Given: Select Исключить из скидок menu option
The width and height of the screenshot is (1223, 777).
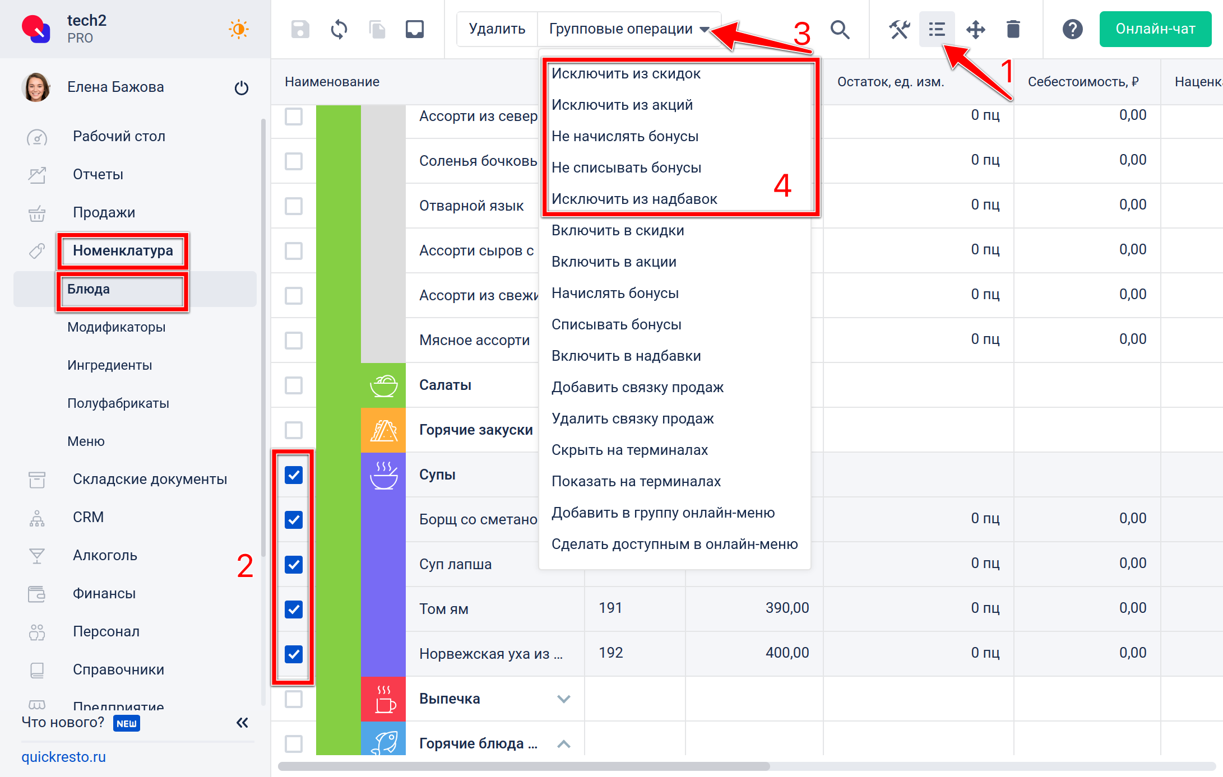Looking at the screenshot, I should [x=626, y=73].
